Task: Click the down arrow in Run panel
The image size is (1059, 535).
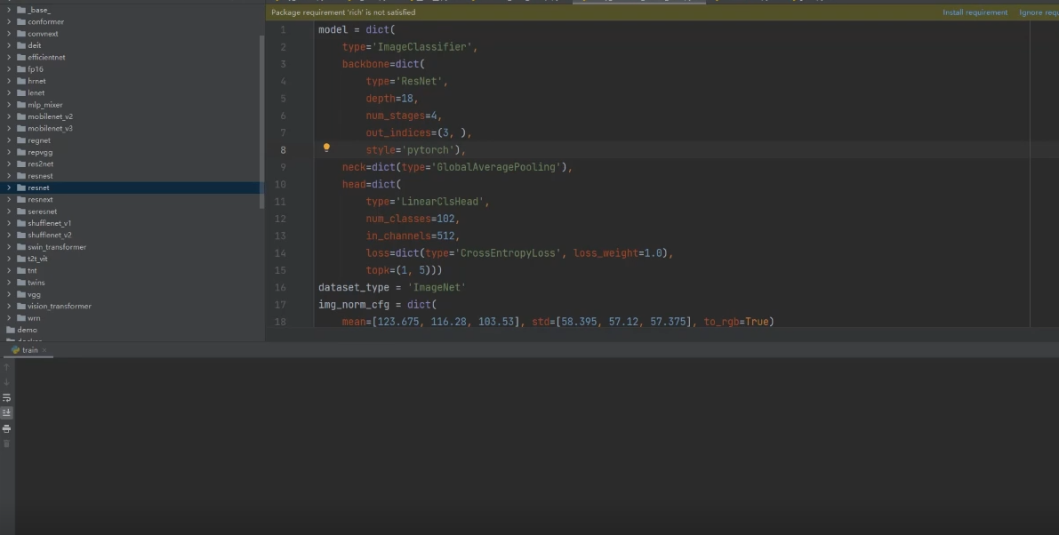Action: point(6,382)
